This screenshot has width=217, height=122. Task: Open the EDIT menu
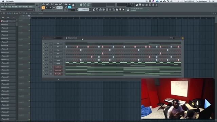coord(6,7)
